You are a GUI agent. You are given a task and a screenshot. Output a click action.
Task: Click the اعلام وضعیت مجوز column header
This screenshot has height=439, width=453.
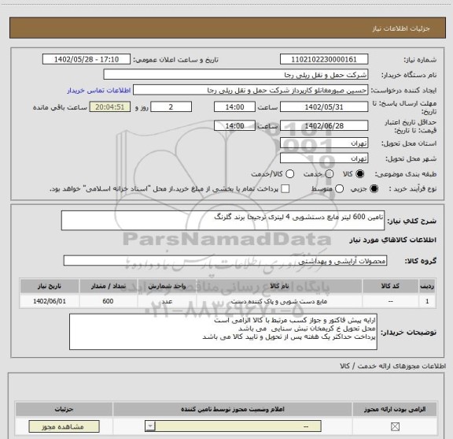tap(233, 409)
